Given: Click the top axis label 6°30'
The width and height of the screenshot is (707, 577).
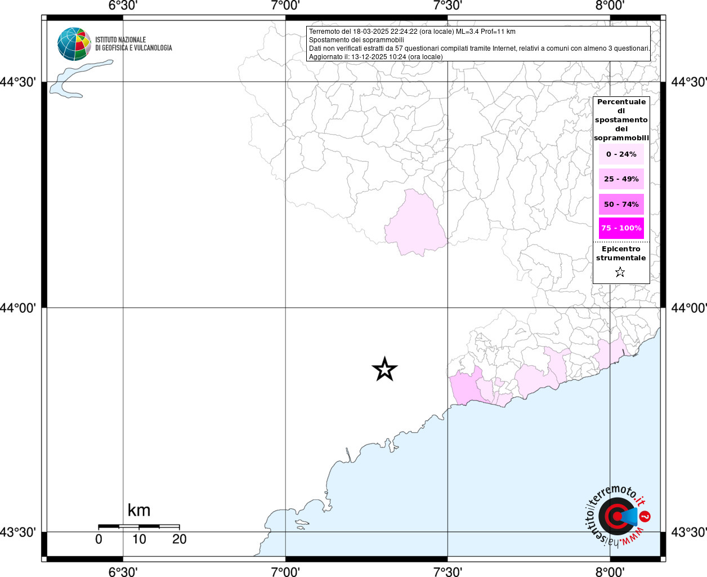Looking at the screenshot, I should click(x=123, y=6).
